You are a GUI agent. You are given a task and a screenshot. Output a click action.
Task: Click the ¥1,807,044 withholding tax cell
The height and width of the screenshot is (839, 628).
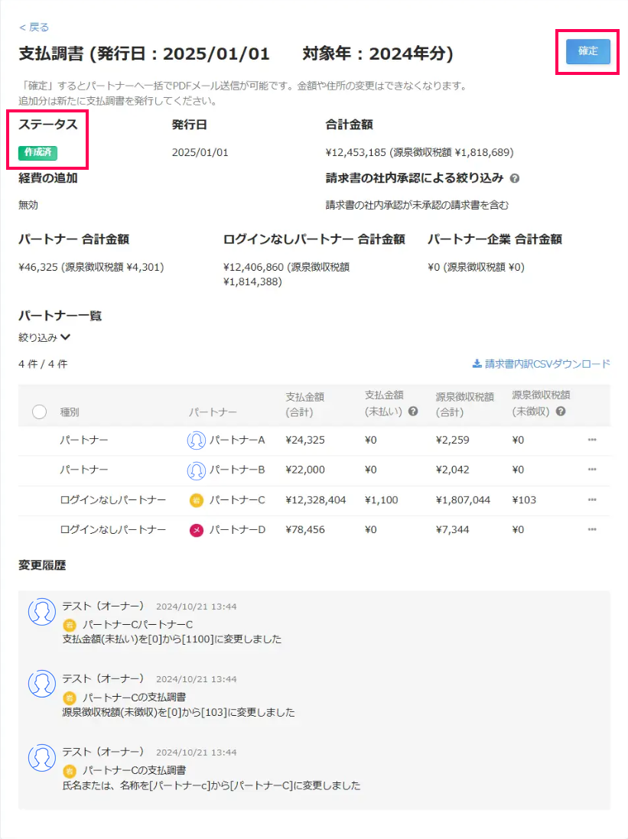[463, 499]
